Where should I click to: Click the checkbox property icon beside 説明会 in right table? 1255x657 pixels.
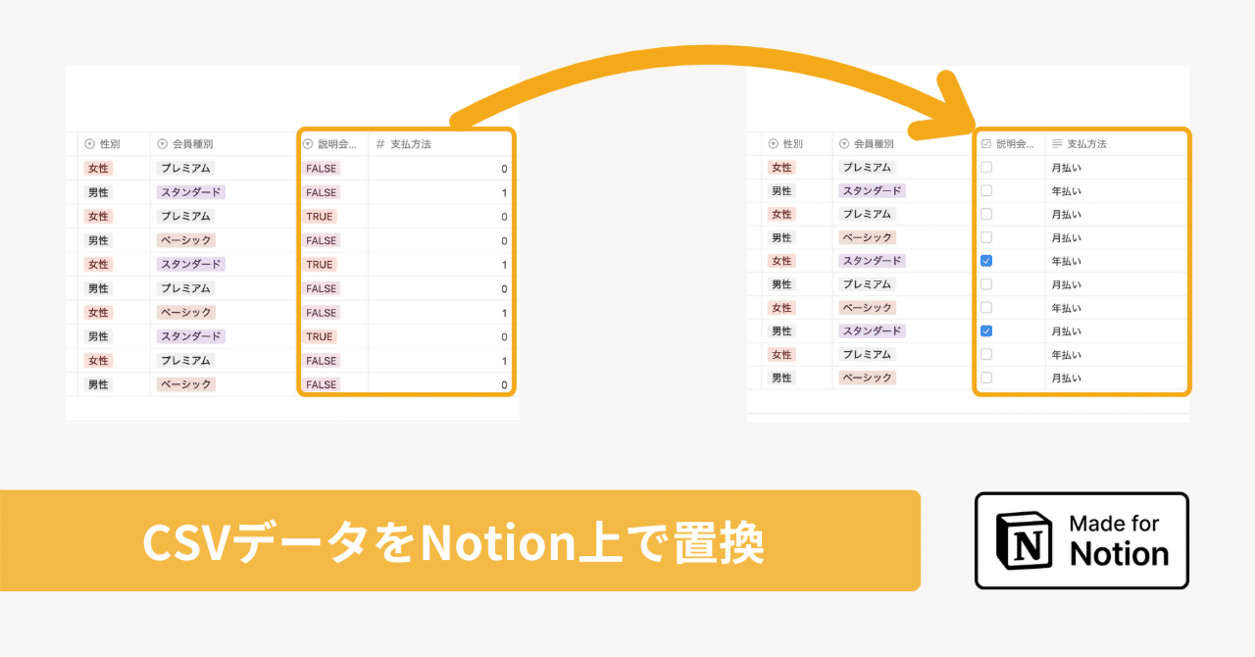(x=984, y=142)
